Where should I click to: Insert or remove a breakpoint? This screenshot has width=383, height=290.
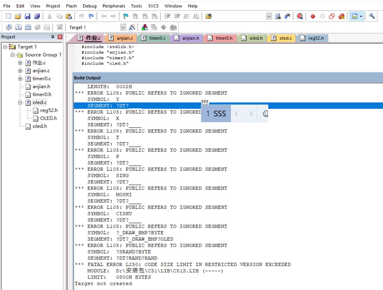313,17
